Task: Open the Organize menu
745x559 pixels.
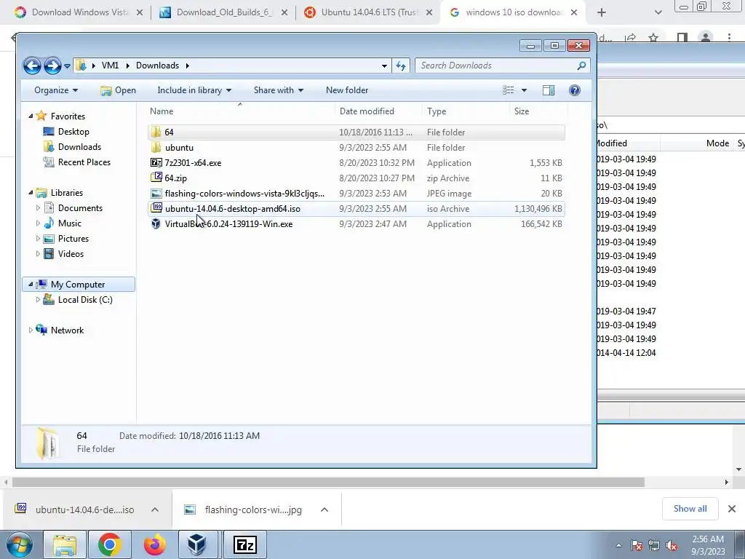Action: coord(56,90)
